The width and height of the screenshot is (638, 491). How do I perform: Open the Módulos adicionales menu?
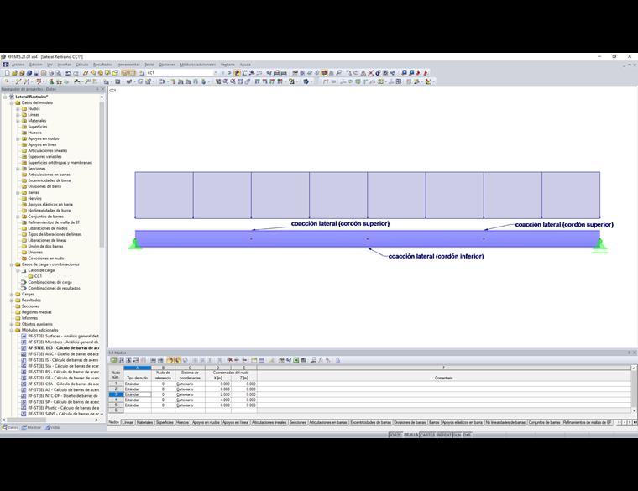tap(198, 65)
